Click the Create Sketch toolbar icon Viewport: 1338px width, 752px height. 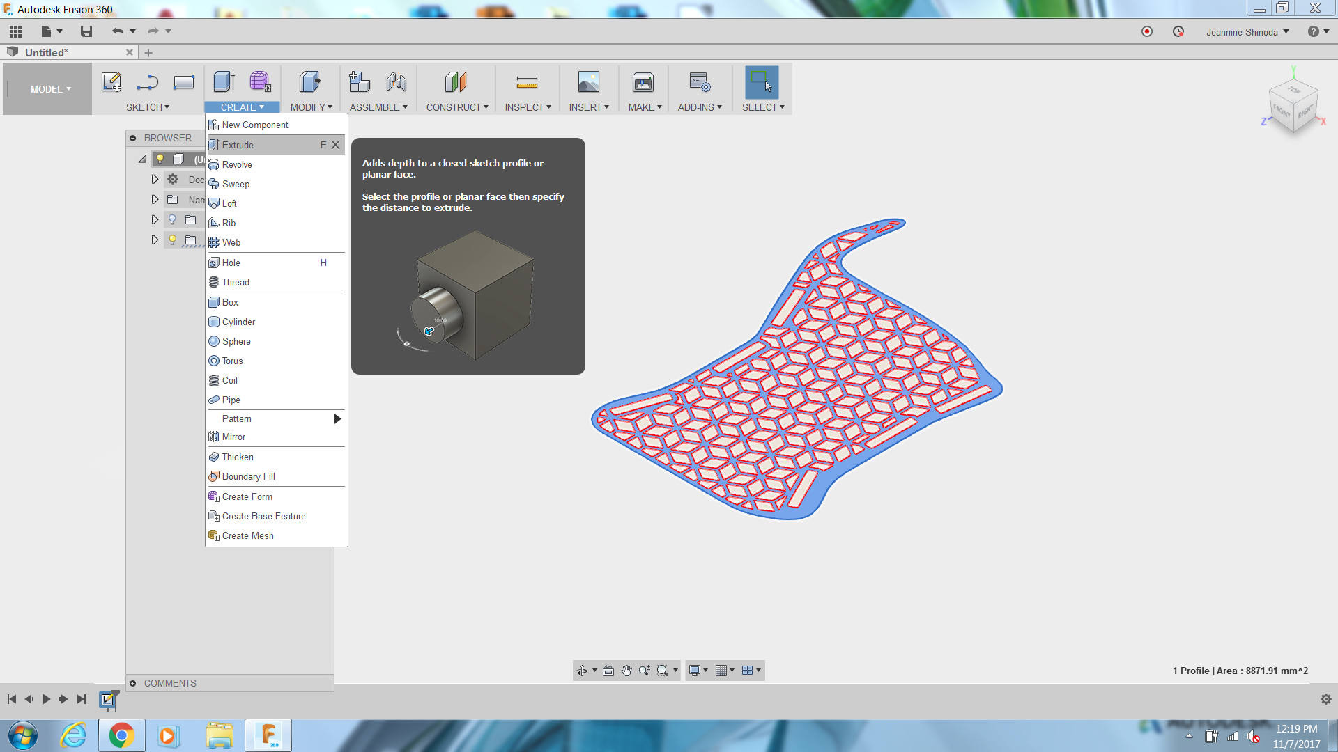coord(111,82)
